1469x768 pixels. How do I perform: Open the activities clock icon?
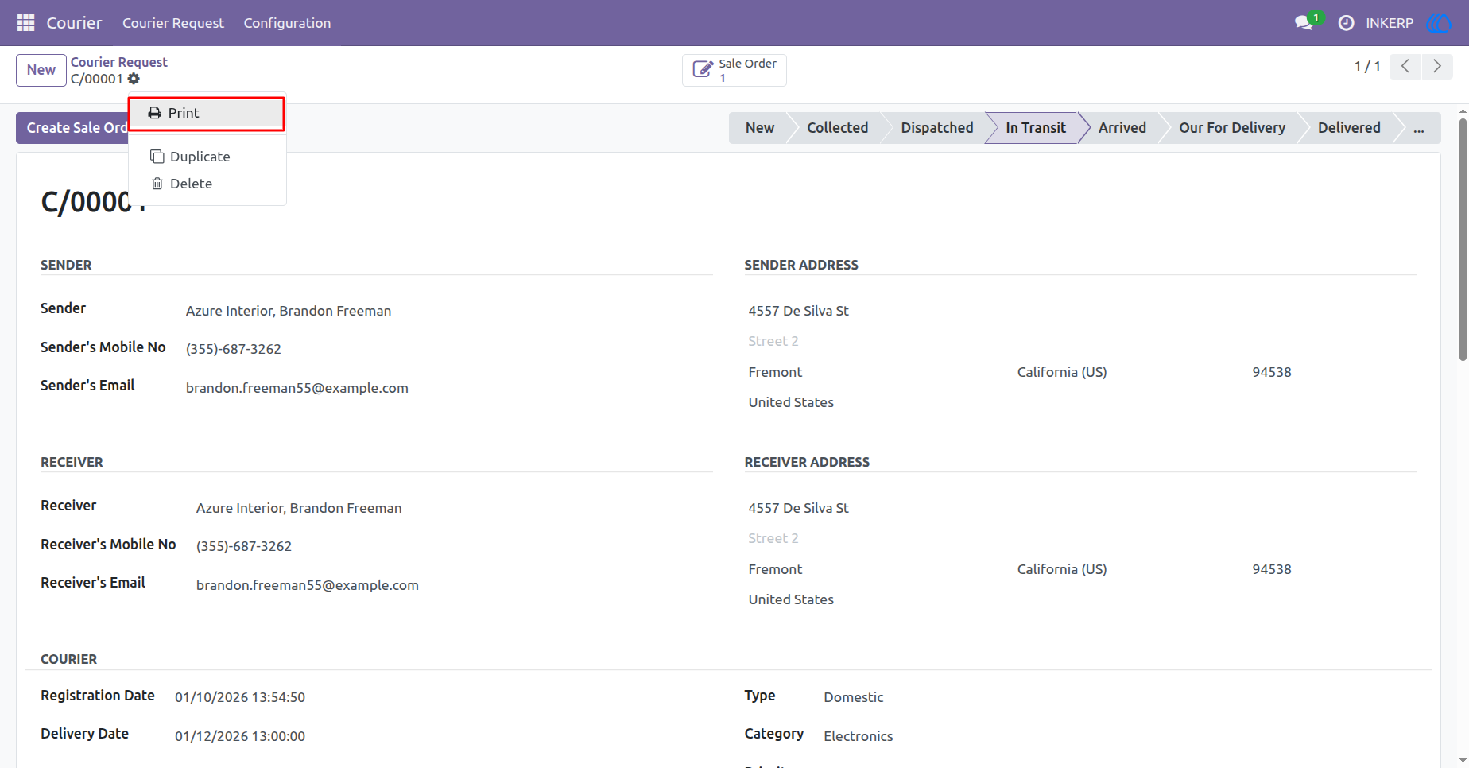(1346, 23)
